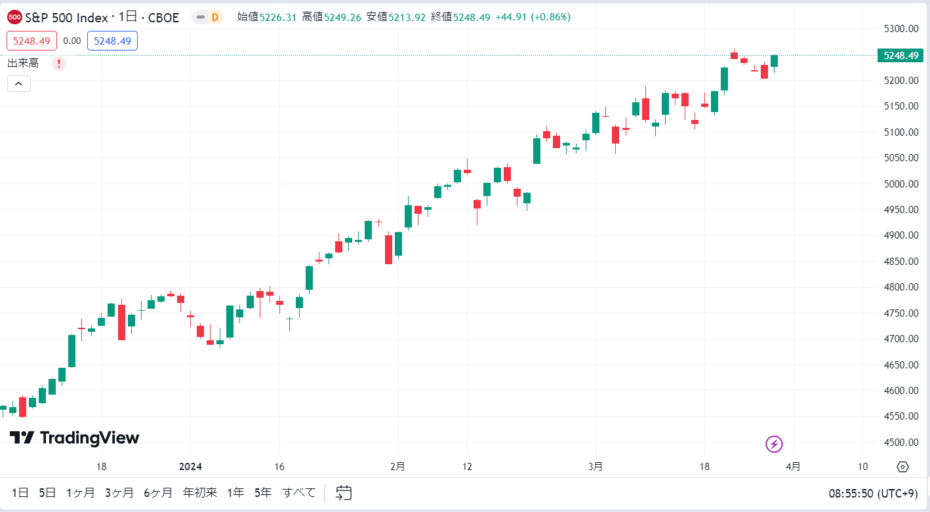Click the gray dash market status indicator

[201, 18]
